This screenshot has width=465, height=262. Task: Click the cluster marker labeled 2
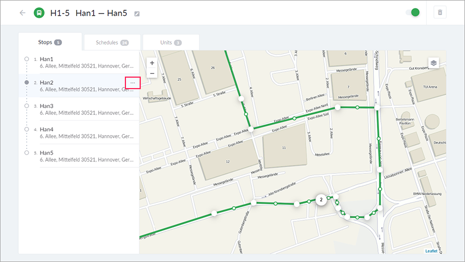[321, 200]
